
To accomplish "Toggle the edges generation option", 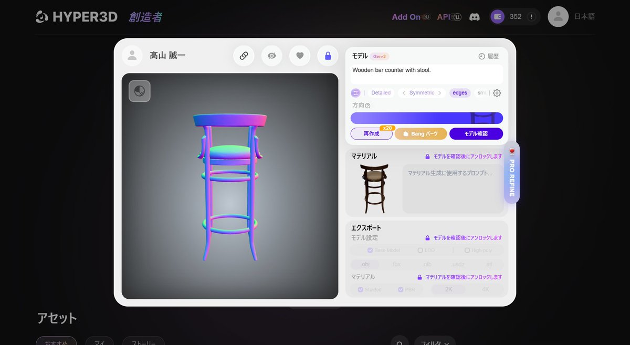I will (460, 92).
